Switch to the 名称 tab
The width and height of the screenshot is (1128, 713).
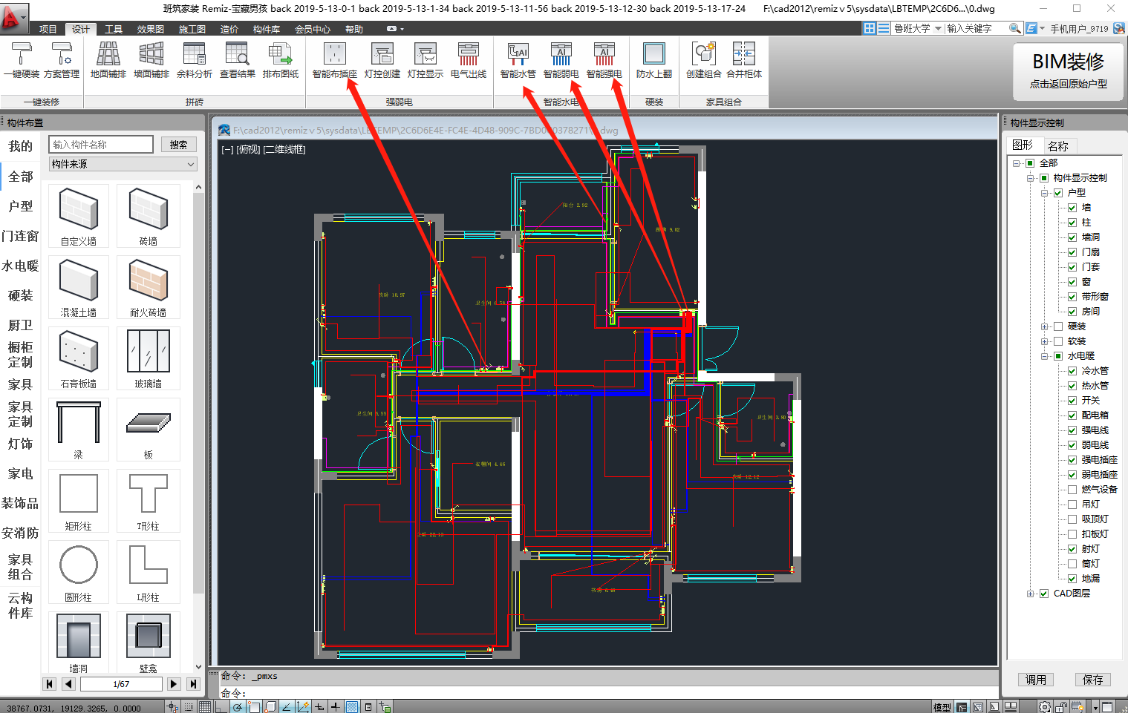point(1058,145)
